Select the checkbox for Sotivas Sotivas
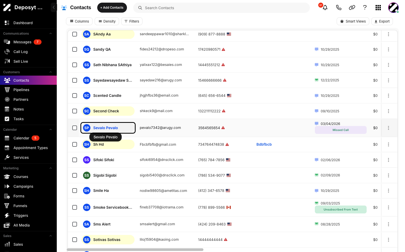Viewport: 405px width, 252px height. pyautogui.click(x=75, y=240)
